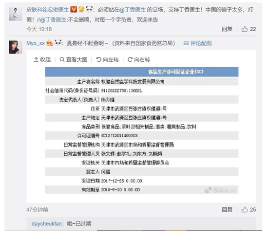Click panda emoji beside Myo_xx
This screenshot has width=268, height=237.
tap(58, 43)
